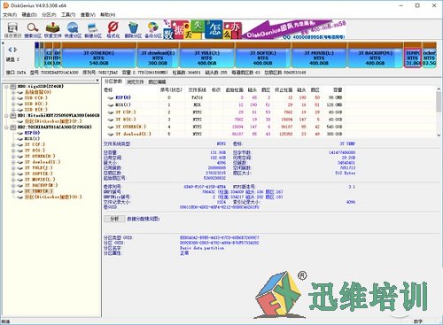The height and width of the screenshot is (325, 443).
Task: Select the 3T download 300.0GB partition bar
Action: tap(158, 55)
